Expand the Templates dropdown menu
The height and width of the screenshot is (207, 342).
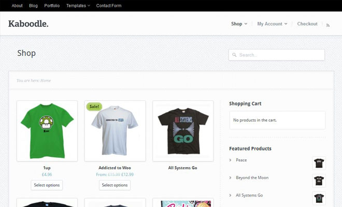click(x=78, y=6)
